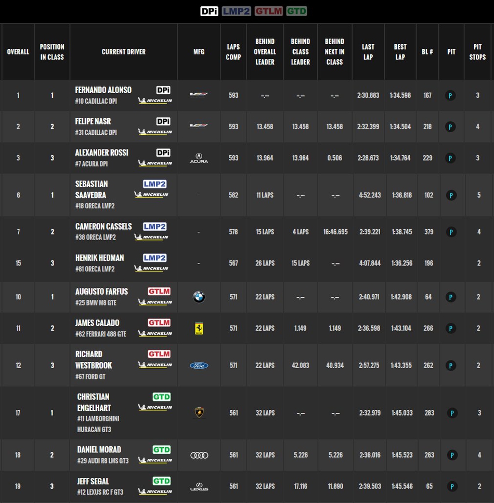
Task: Click BMW logo in Augusto Farfus row
Action: (199, 297)
